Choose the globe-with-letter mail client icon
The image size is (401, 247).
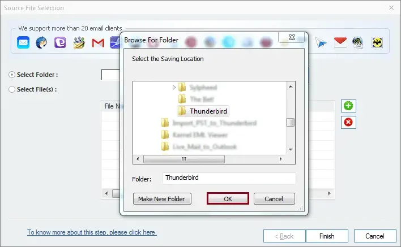[358, 42]
